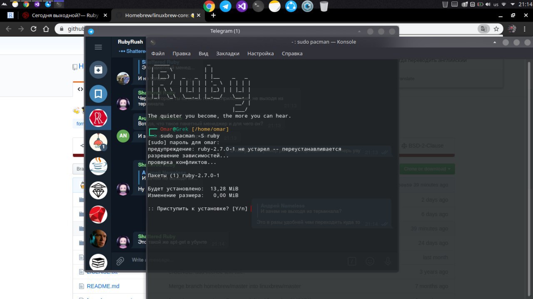The image size is (533, 299).
Task: Close the 'Сегодня выходной?' tab
Action: (105, 15)
